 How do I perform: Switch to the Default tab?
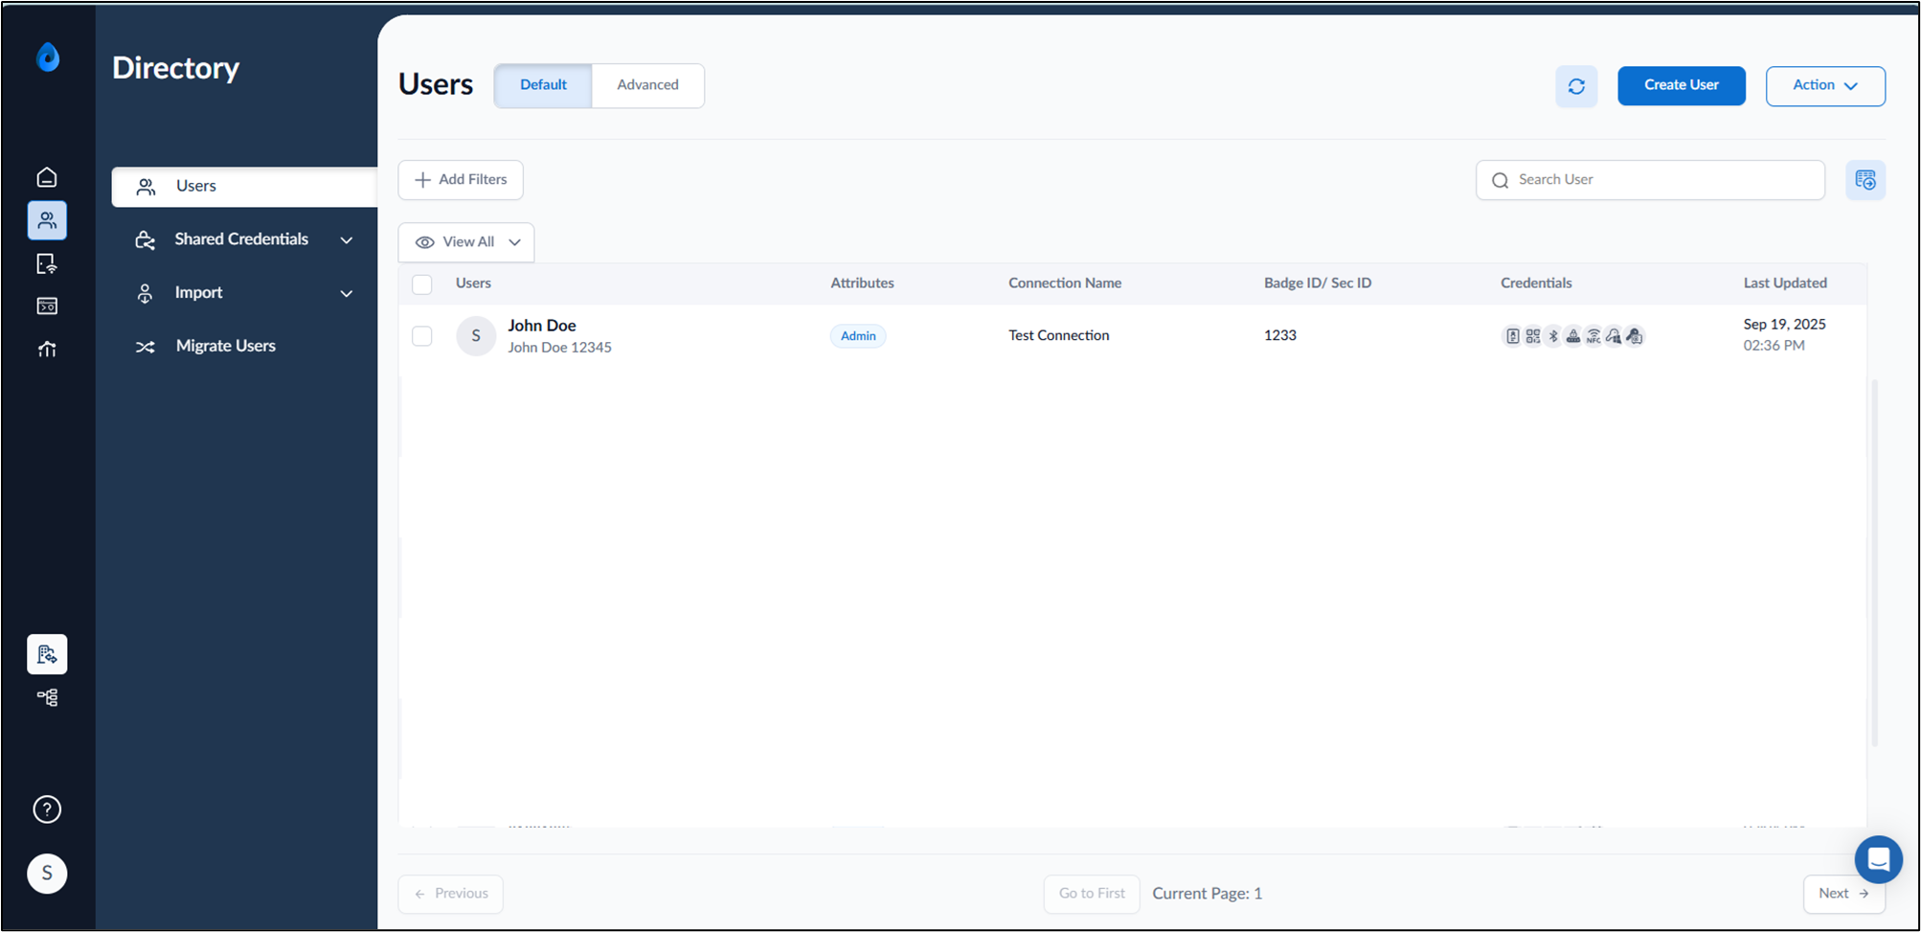(x=543, y=85)
